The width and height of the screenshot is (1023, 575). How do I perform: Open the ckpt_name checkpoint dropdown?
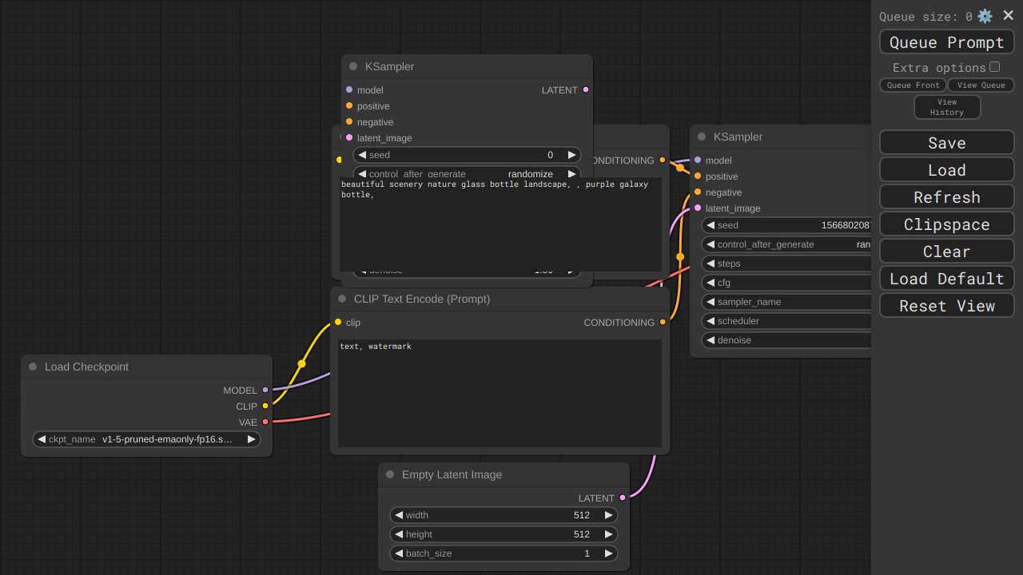tap(146, 439)
